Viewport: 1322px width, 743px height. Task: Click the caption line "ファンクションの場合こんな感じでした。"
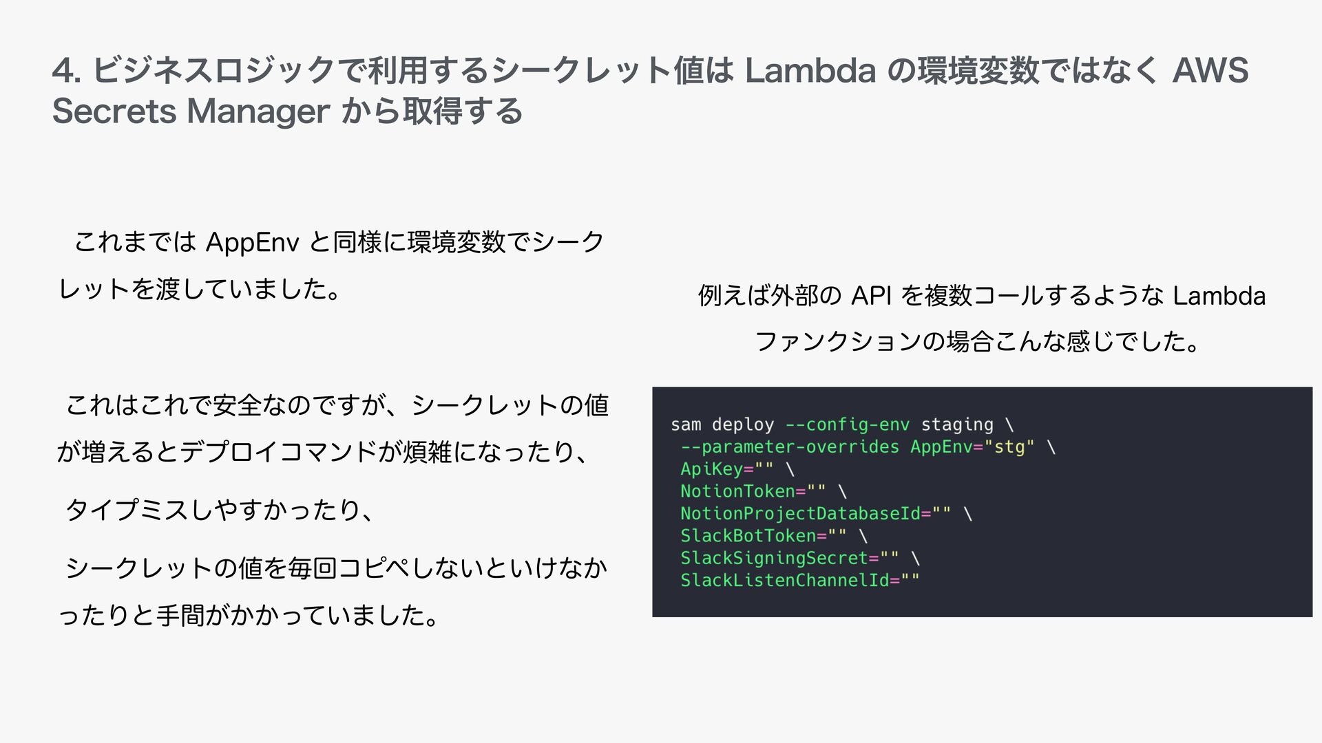coord(978,341)
